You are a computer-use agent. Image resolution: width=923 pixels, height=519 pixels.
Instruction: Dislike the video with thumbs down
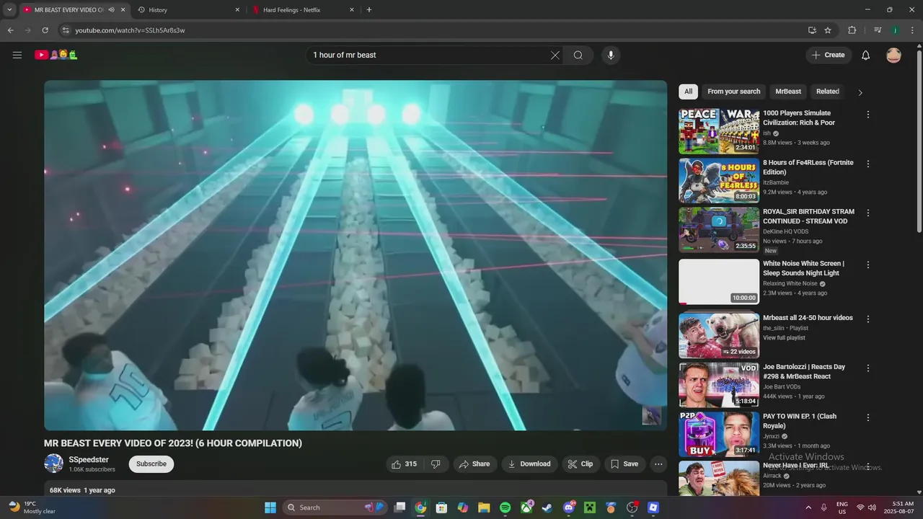[436, 464]
